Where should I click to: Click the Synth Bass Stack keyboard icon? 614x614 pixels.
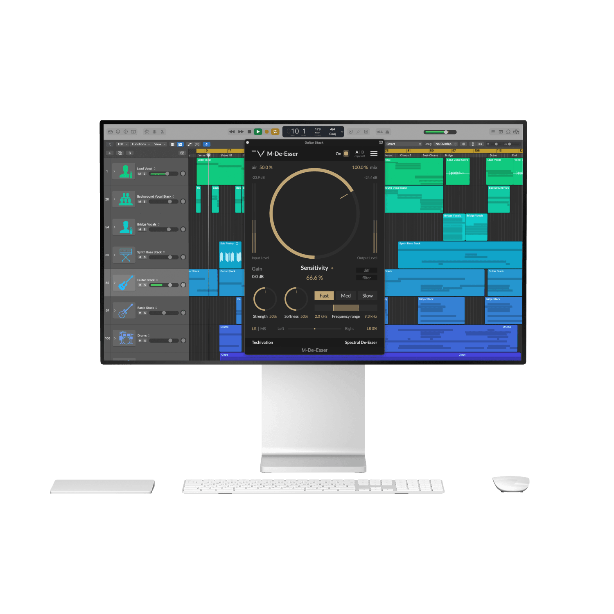(x=126, y=255)
